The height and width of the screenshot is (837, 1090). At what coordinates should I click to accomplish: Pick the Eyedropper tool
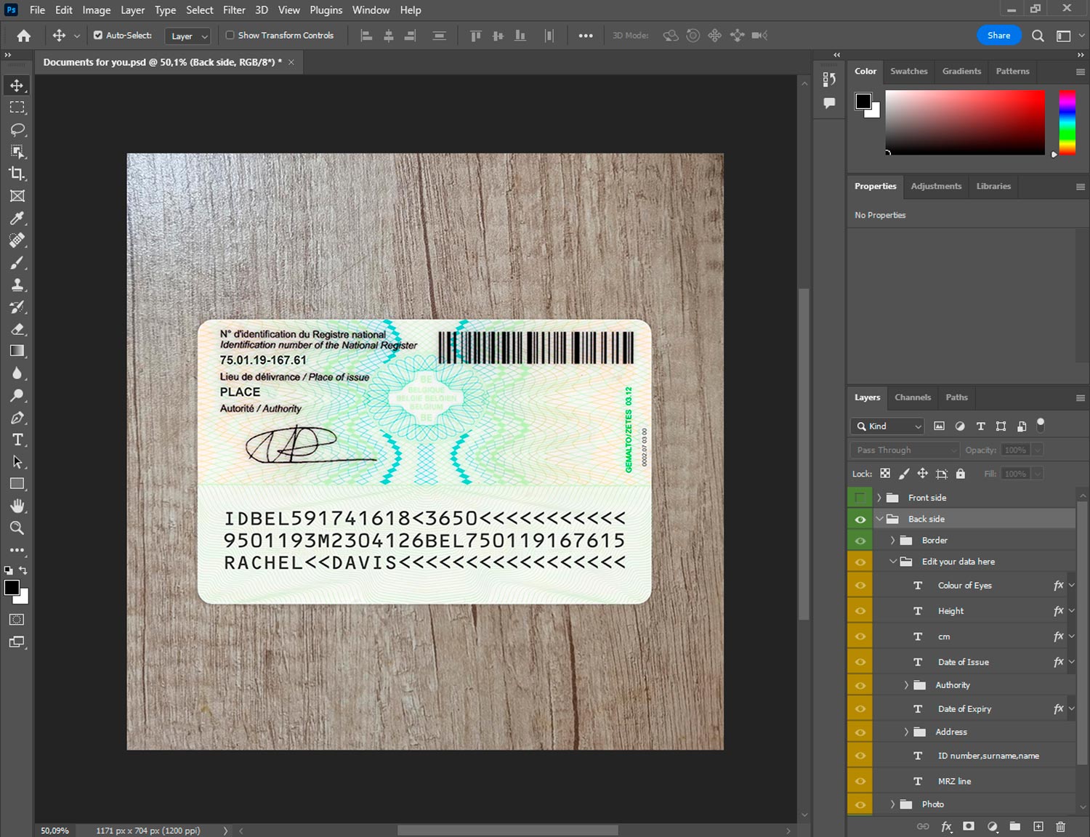tap(17, 218)
